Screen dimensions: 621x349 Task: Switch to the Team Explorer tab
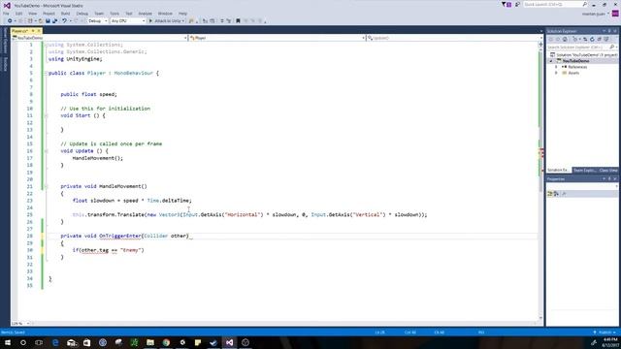tap(584, 171)
